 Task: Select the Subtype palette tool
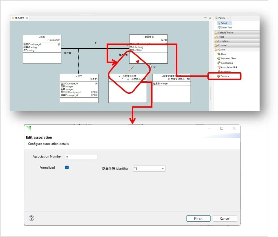[223, 76]
